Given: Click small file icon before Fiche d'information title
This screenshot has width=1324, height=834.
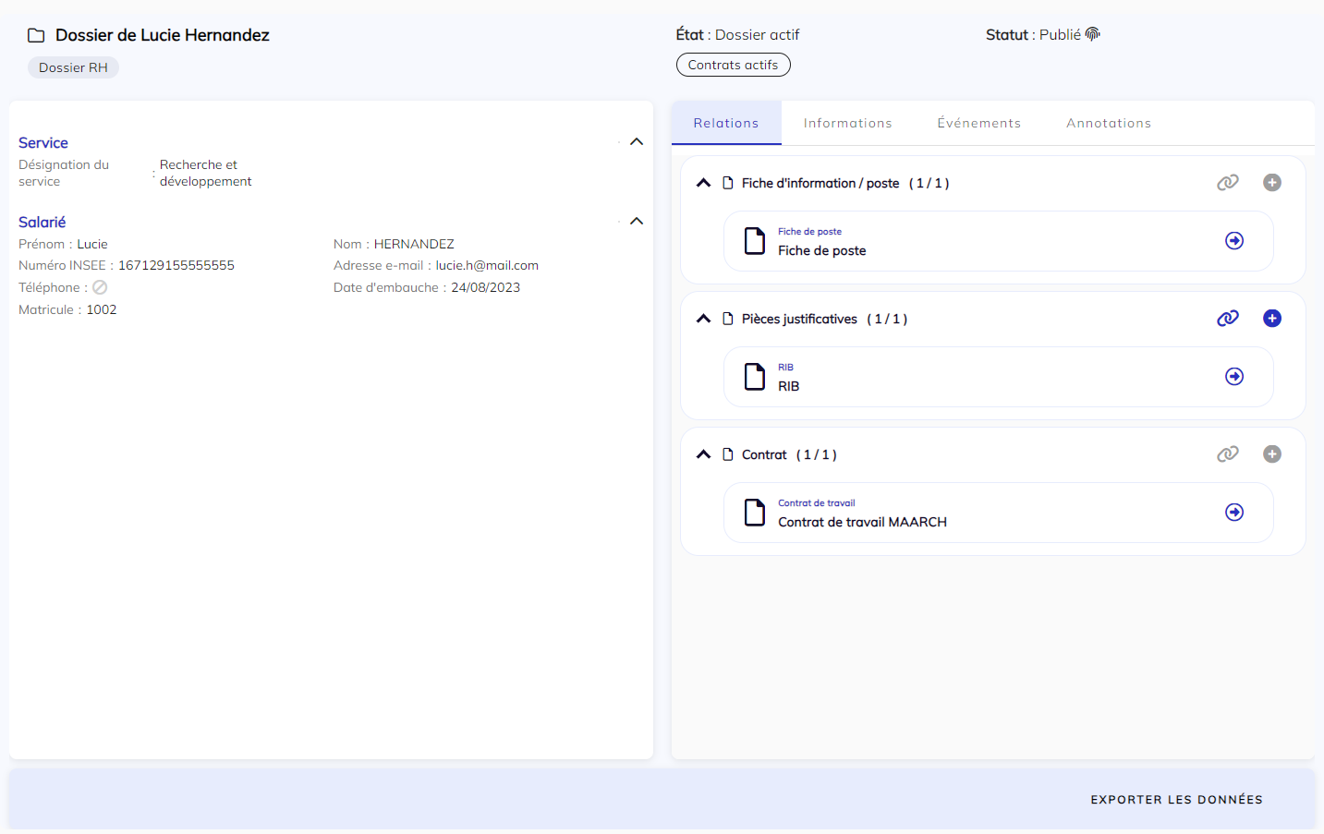Looking at the screenshot, I should [x=728, y=183].
